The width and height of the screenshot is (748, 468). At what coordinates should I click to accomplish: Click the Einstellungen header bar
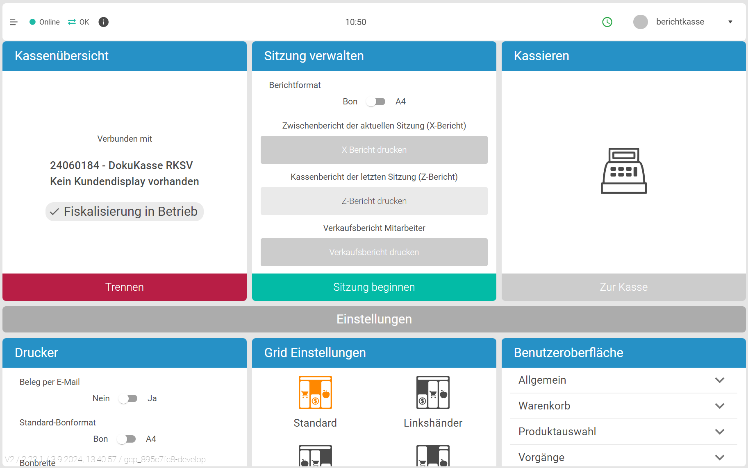click(x=374, y=319)
